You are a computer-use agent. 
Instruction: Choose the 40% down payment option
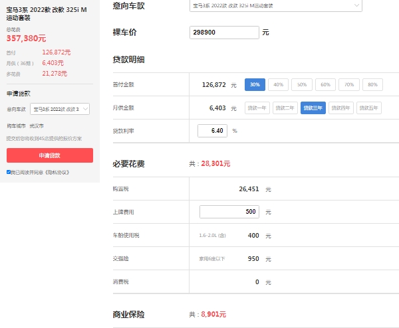pos(278,85)
